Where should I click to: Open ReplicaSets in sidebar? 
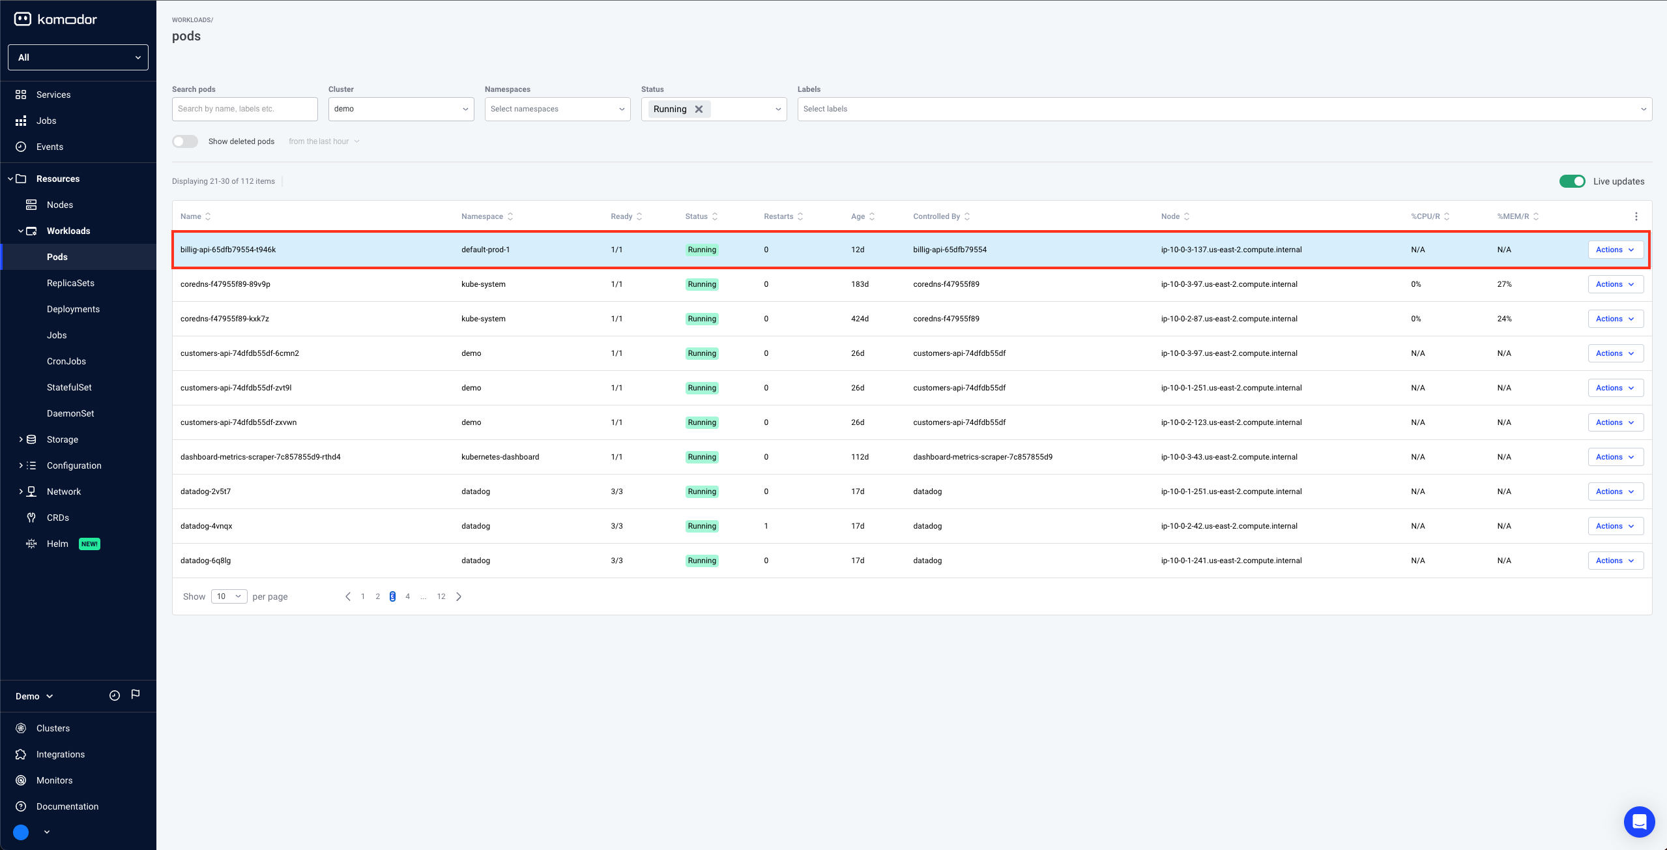pyautogui.click(x=70, y=283)
